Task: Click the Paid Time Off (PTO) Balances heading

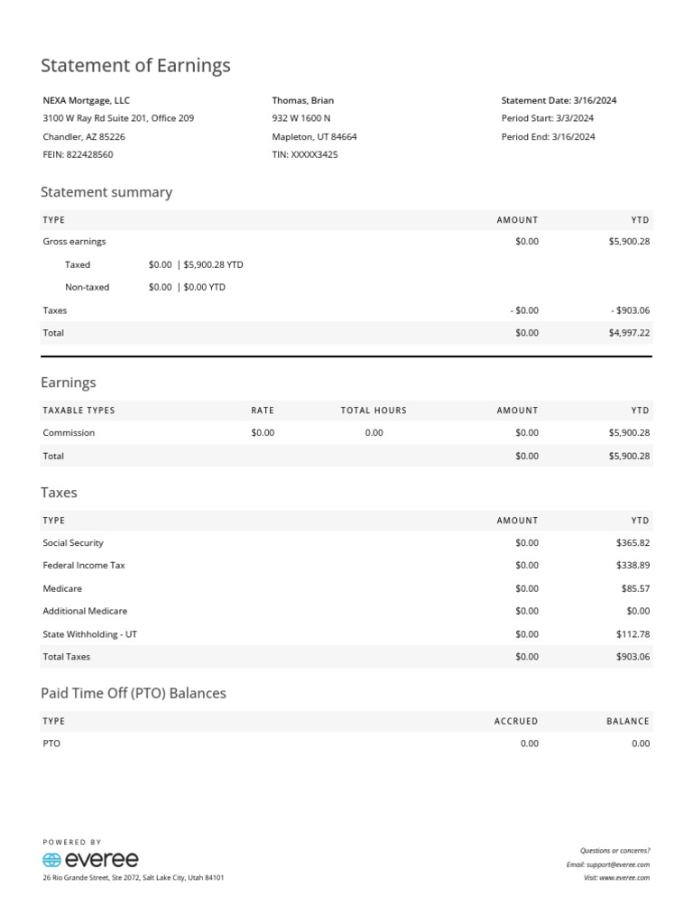Action: coord(134,693)
